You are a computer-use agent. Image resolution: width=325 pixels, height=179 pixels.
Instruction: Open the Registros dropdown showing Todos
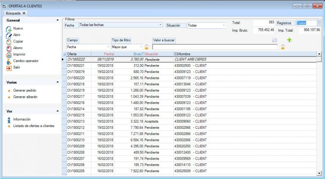[x=319, y=23]
